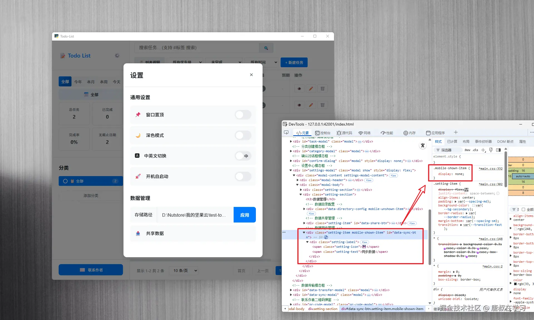Add a new DevTools tab with plus icon
Image resolution: width=534 pixels, height=320 pixels.
click(456, 132)
